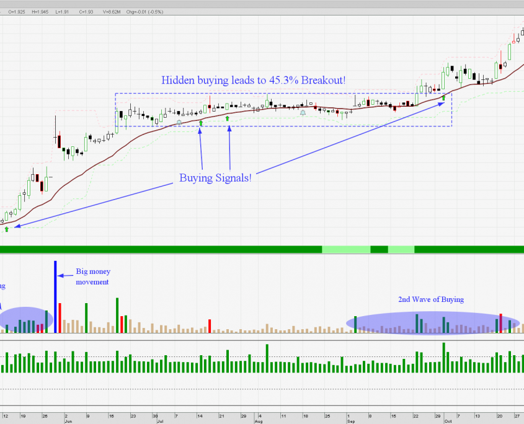
Task: Click the bell alert marker in mid-August
Action: point(303,113)
